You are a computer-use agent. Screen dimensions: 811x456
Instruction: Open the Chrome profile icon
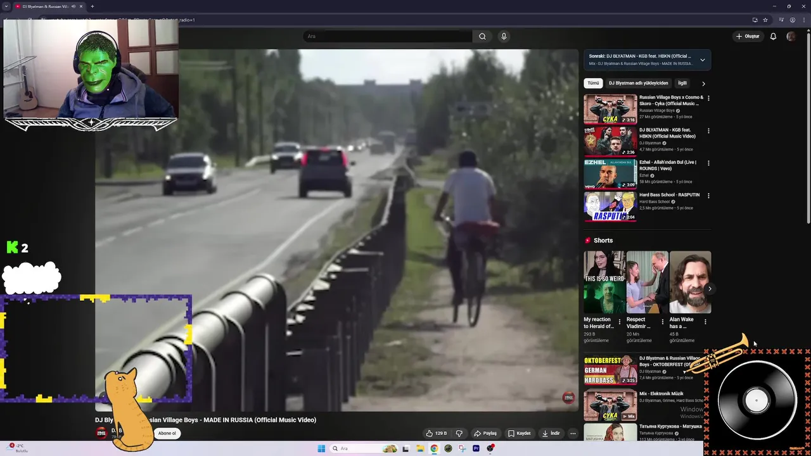pyautogui.click(x=793, y=20)
